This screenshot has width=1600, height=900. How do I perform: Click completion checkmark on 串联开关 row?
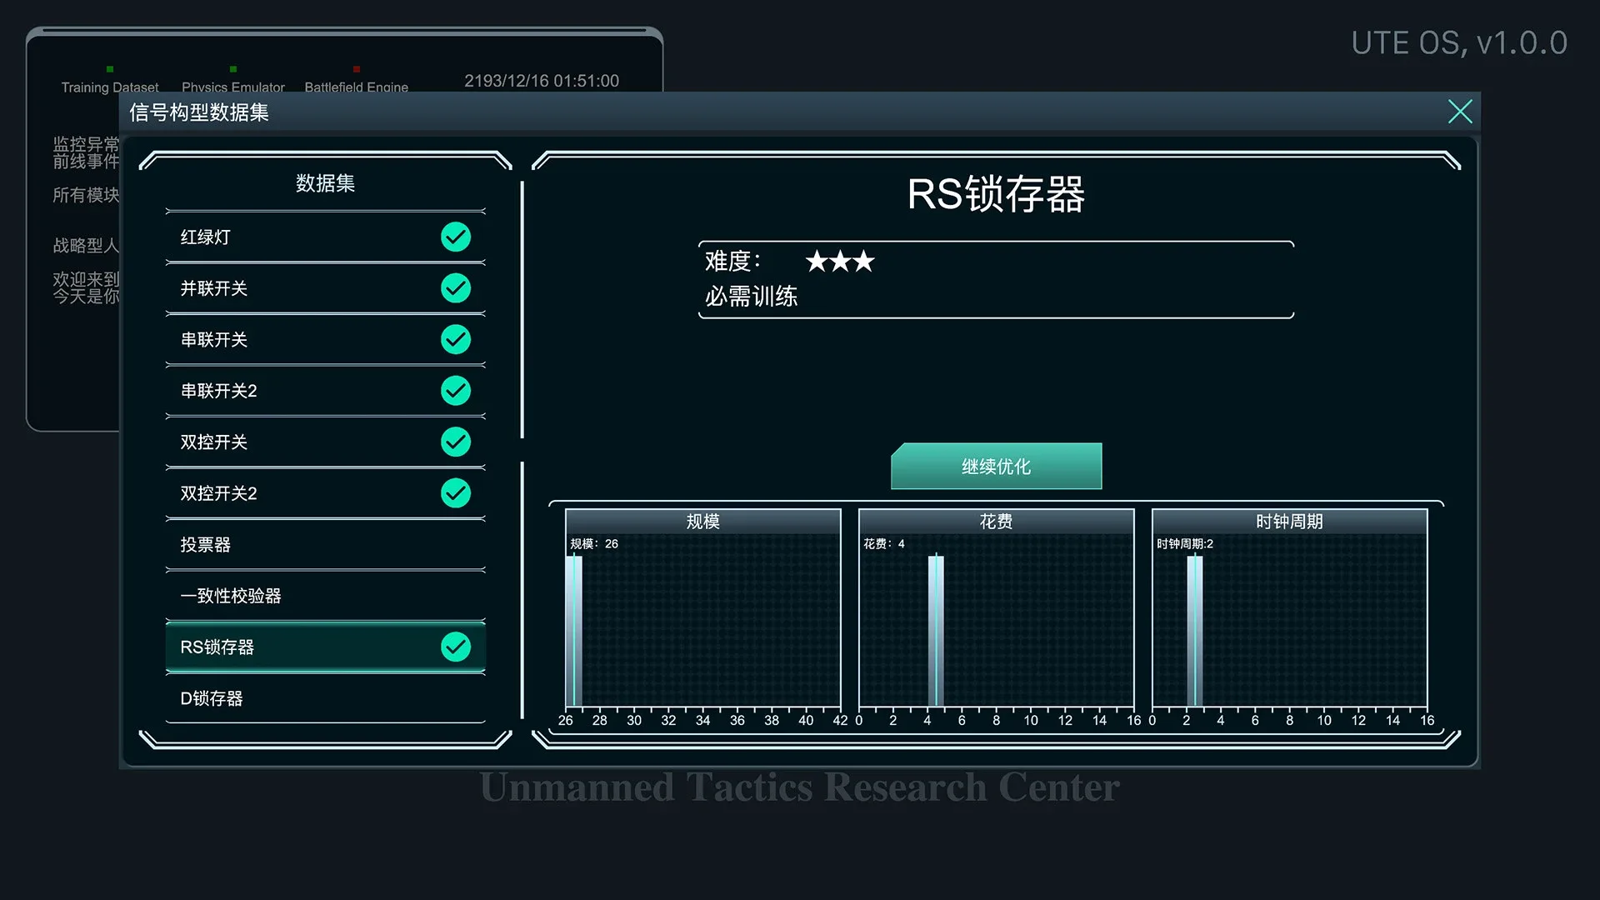tap(455, 339)
